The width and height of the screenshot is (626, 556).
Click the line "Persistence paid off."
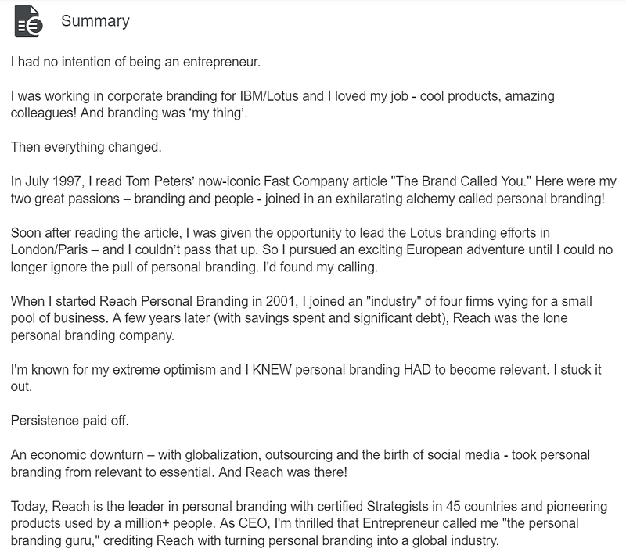(70, 421)
